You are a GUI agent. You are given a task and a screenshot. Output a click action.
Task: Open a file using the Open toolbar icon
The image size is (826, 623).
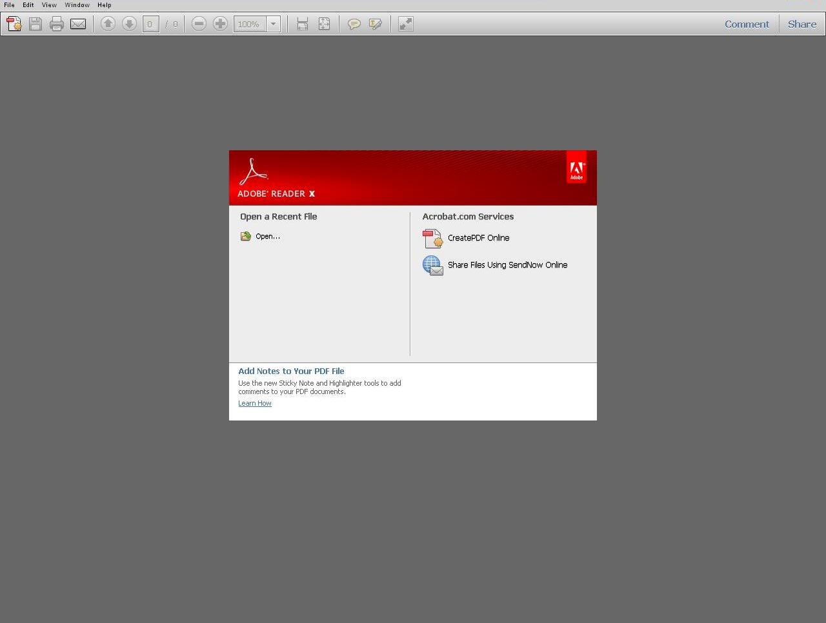coord(14,24)
